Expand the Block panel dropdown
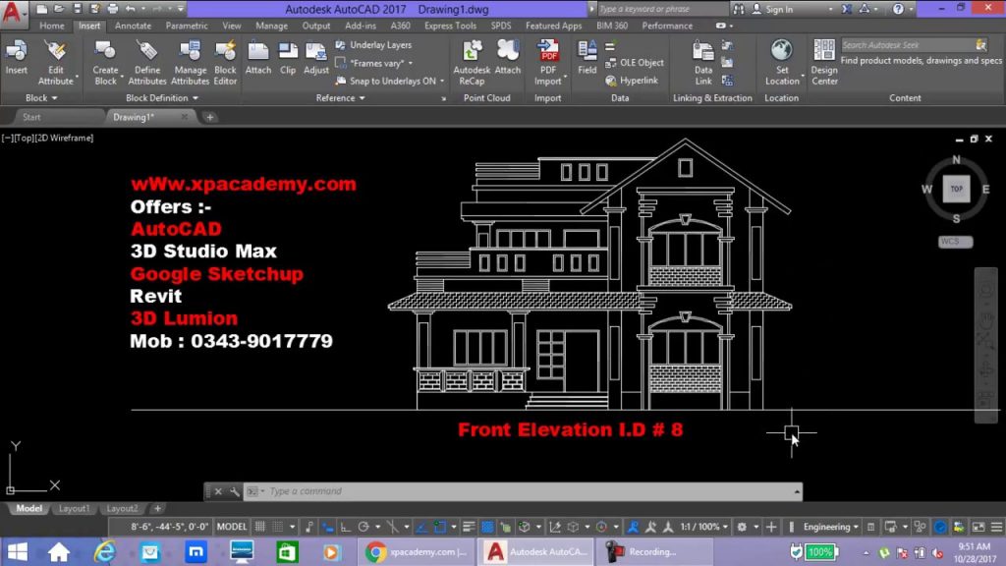The height and width of the screenshot is (566, 1006). [41, 98]
